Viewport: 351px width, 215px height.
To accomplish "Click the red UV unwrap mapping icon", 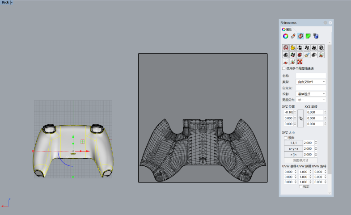I will [x=285, y=47].
